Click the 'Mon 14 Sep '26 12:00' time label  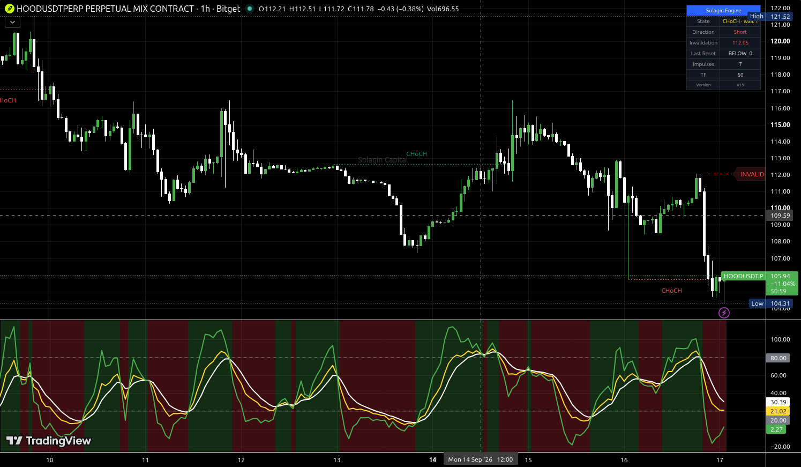(x=481, y=459)
